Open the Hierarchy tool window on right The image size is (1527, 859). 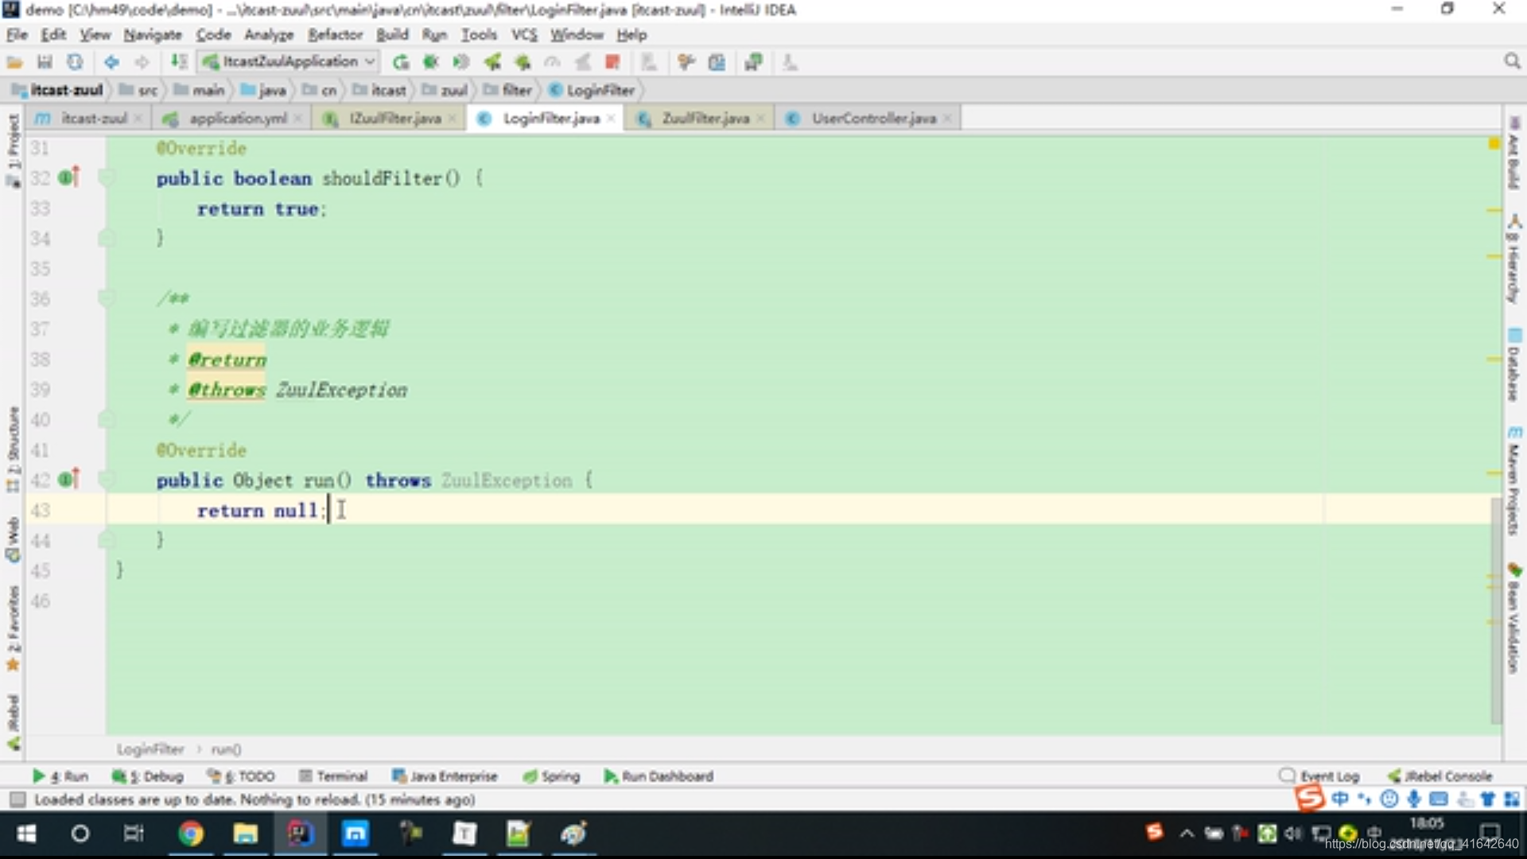pos(1513,259)
